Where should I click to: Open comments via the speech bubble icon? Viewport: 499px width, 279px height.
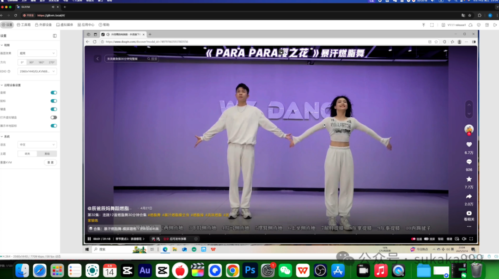point(469,162)
